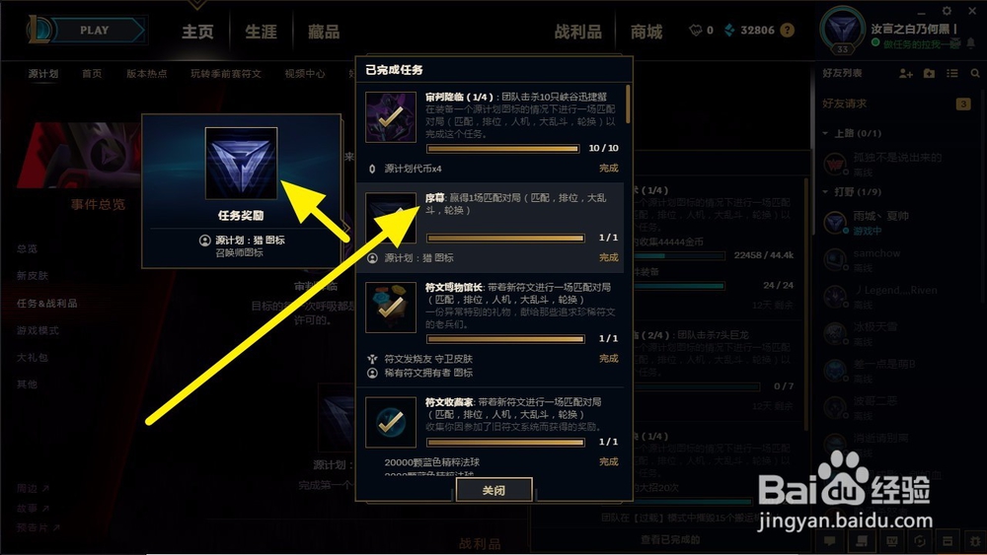987x555 pixels.
Task: Collapse the 打野 friend group
Action: [851, 191]
